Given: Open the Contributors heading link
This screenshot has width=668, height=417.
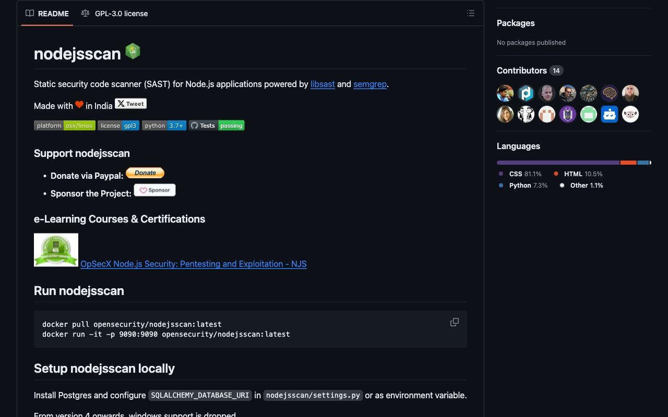Looking at the screenshot, I should point(522,70).
